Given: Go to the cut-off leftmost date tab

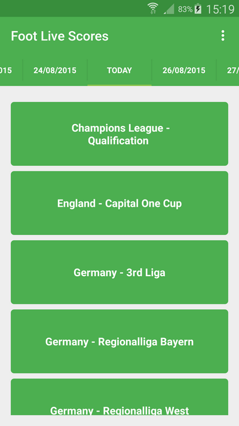Looking at the screenshot, I should pyautogui.click(x=11, y=70).
